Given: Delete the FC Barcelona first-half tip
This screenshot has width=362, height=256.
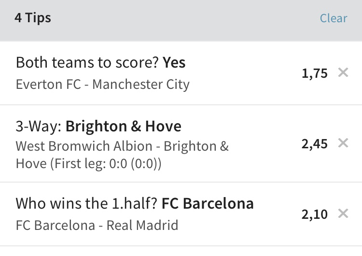Looking at the screenshot, I should click(343, 213).
